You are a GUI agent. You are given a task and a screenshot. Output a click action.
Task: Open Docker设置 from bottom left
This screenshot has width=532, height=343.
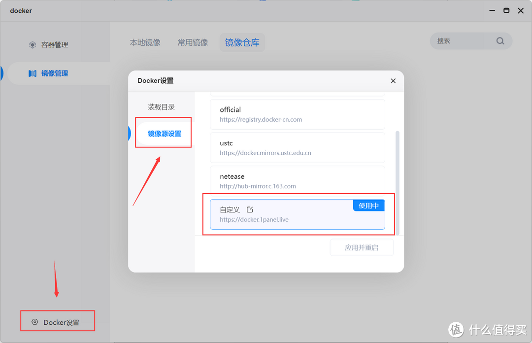(x=58, y=321)
